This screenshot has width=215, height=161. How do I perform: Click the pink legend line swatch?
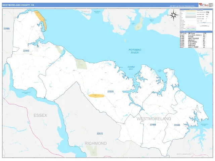tap(191, 27)
